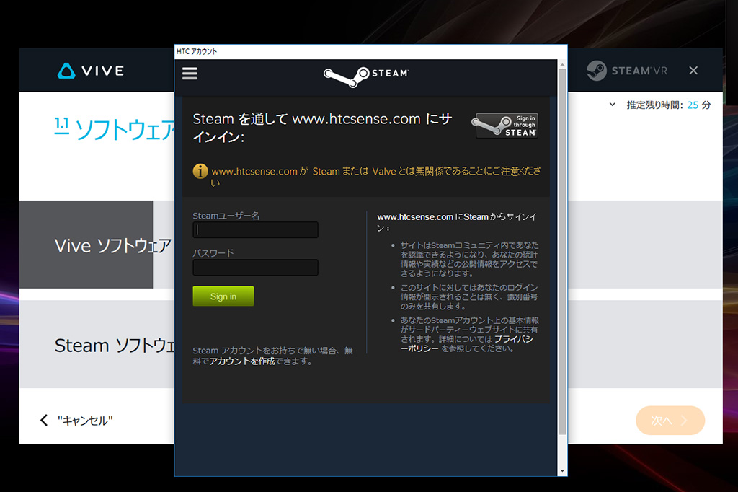Open the Steam hamburger menu
Image resolution: width=738 pixels, height=492 pixels.
tap(190, 74)
